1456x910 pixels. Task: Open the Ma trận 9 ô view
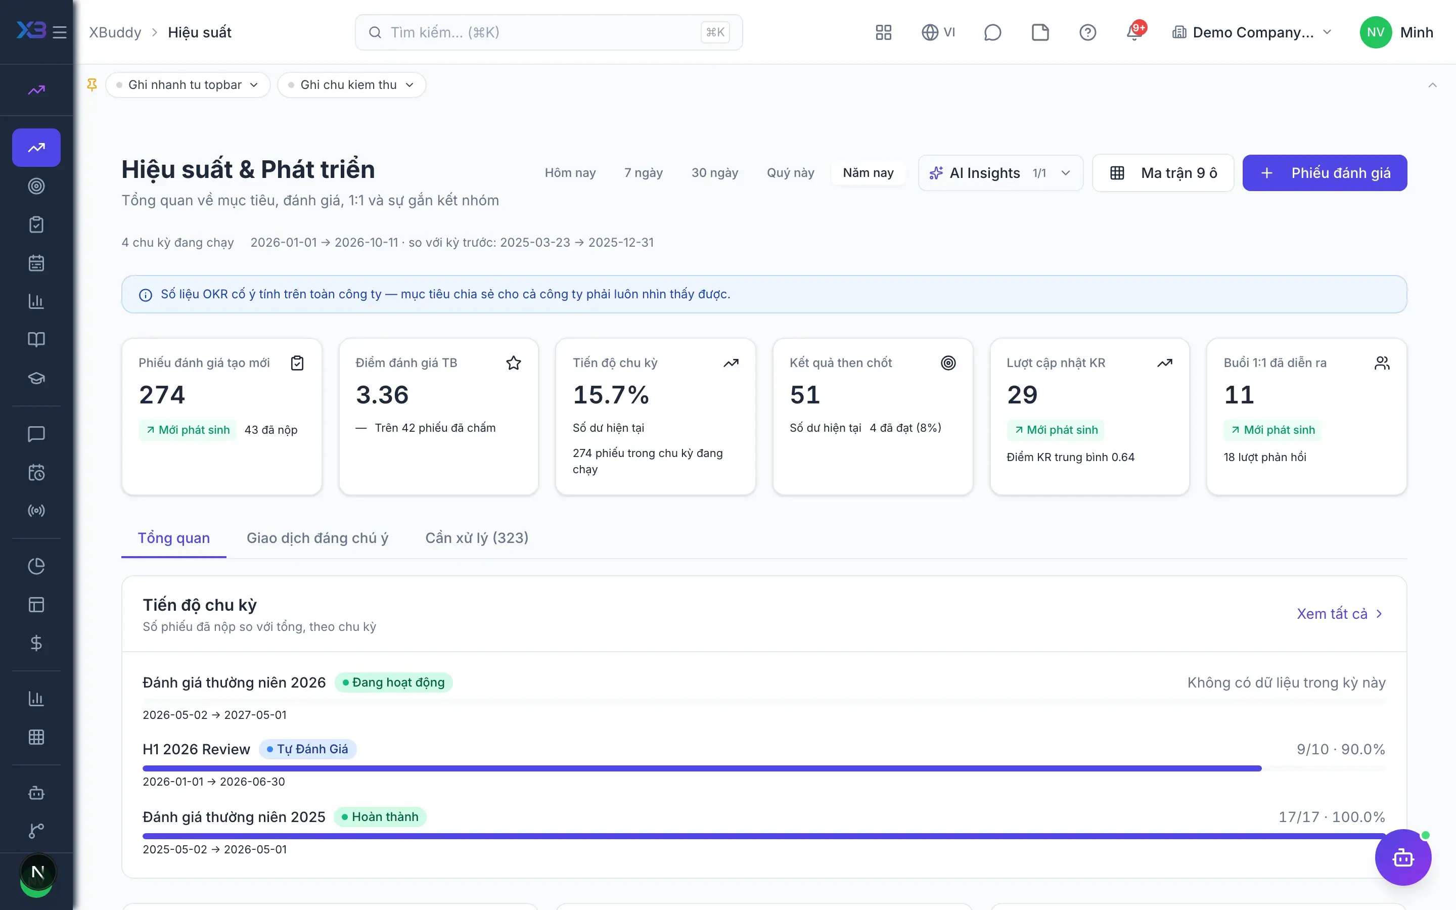coord(1162,173)
